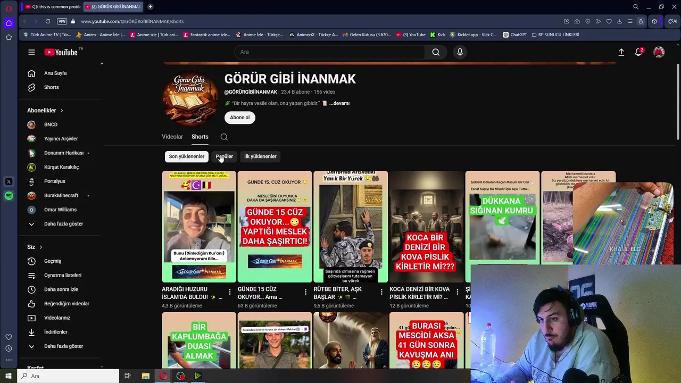
Task: Open options menu for 'ARADIĞI HUZURU İSLAM'DA BULDU' short
Action: click(230, 292)
